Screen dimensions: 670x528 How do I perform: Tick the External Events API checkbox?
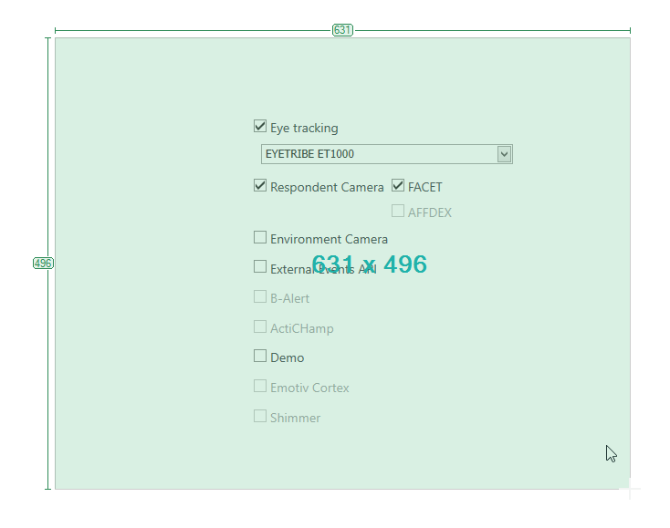(260, 267)
